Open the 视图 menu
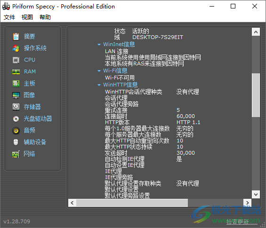The height and width of the screenshot is (228, 266). (x=27, y=17)
